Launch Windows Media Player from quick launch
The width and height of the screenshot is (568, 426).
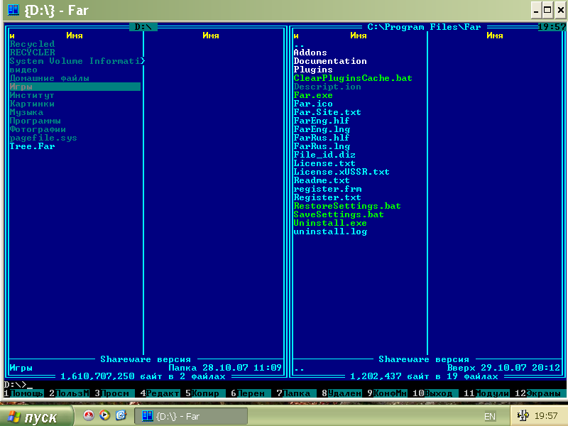click(104, 415)
